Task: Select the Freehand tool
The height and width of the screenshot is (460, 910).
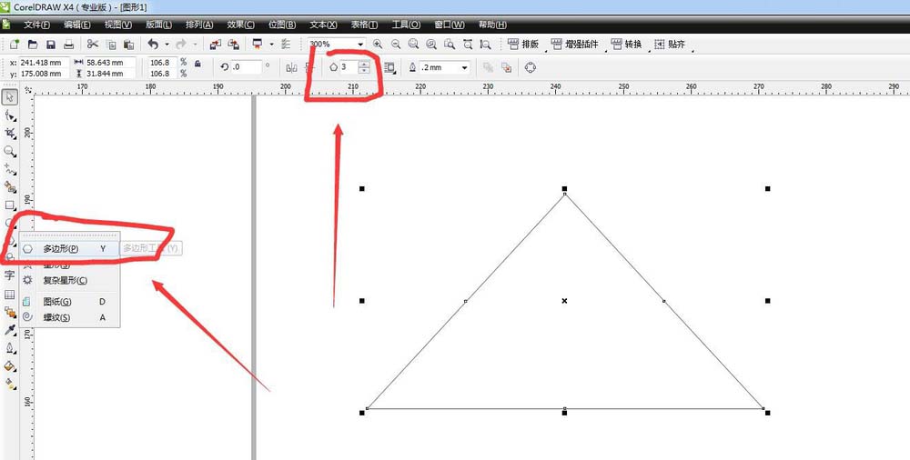Action: [10, 169]
